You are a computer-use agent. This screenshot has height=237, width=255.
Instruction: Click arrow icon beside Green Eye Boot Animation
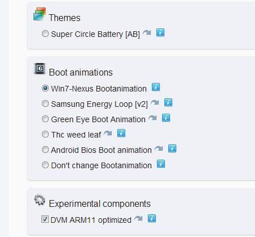click(x=152, y=118)
